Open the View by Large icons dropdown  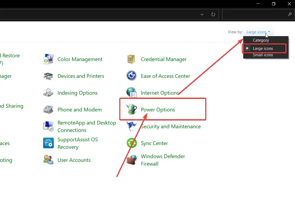pos(258,32)
